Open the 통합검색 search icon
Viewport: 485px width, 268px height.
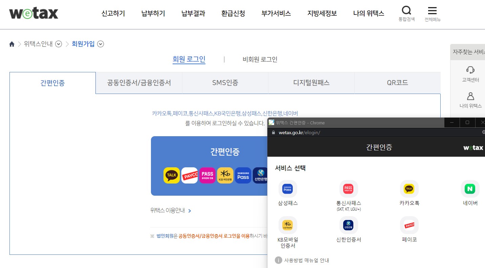tap(406, 10)
